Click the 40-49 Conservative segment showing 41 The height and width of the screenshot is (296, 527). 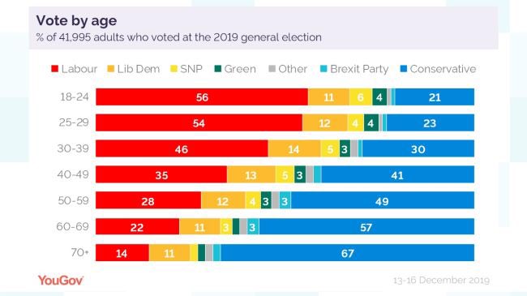397,174
